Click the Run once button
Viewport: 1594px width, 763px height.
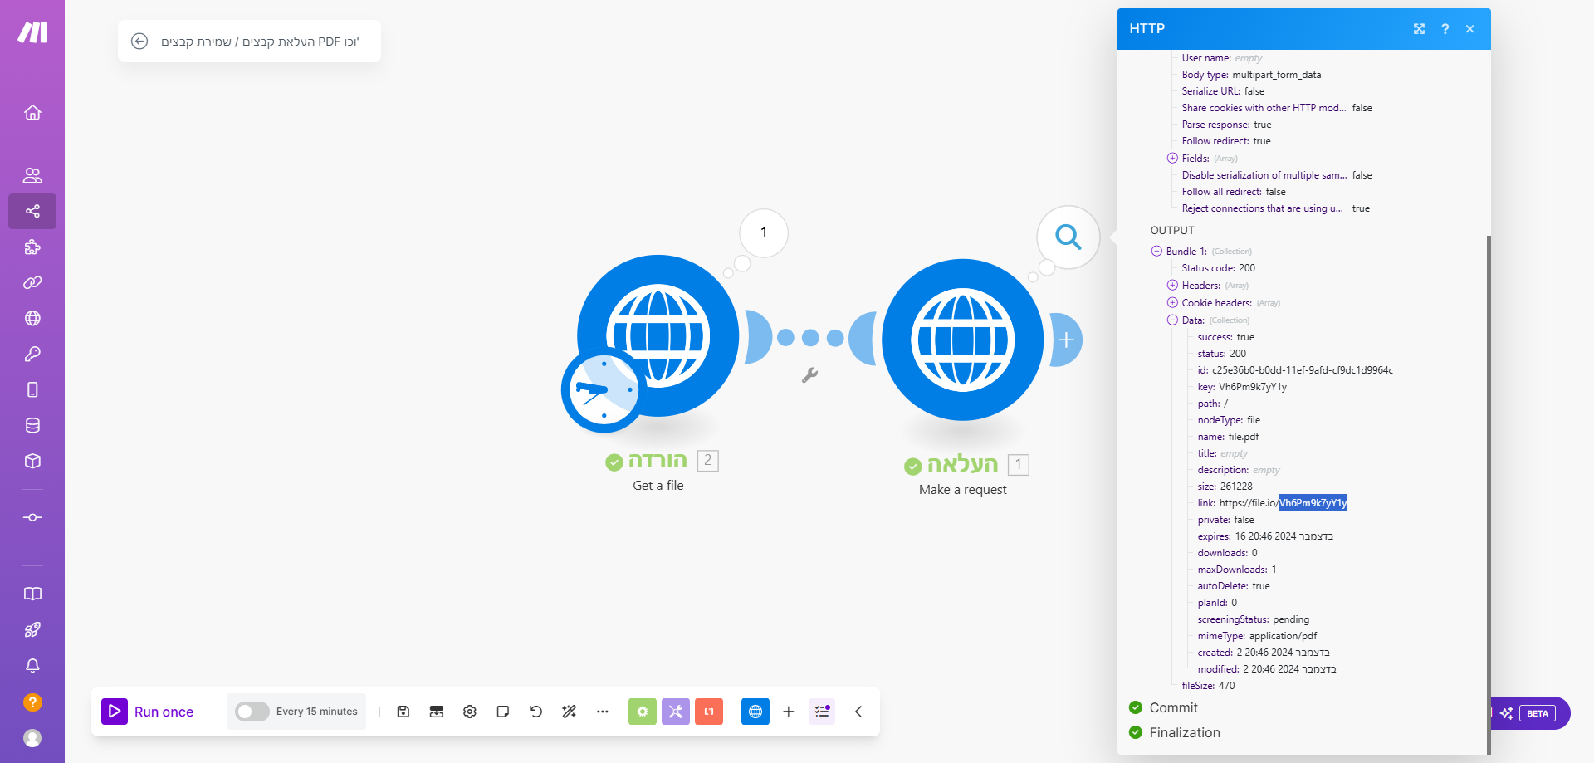(x=149, y=712)
